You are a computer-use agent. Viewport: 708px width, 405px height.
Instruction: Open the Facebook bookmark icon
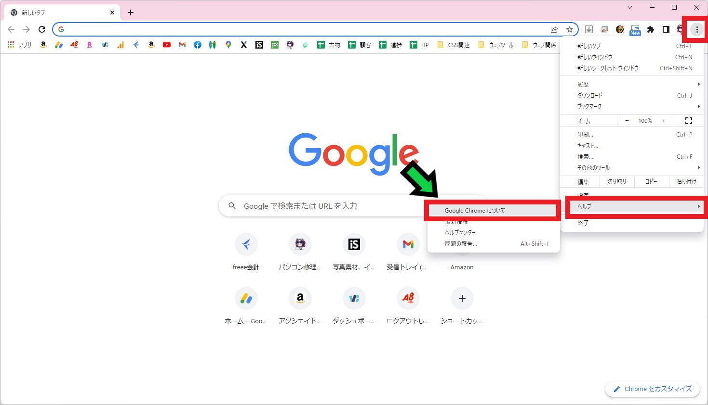coord(198,45)
